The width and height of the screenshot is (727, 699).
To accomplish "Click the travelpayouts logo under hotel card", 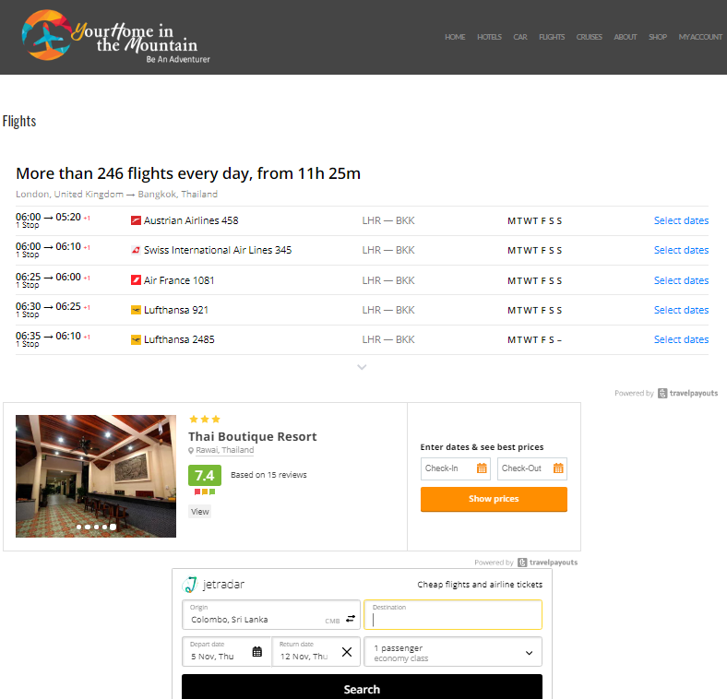I will (x=548, y=563).
